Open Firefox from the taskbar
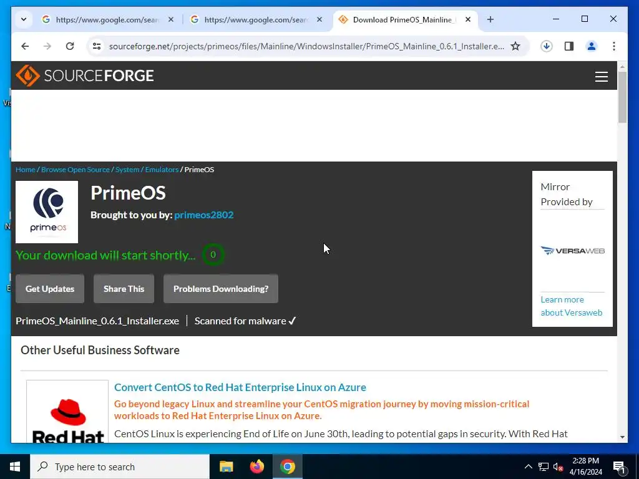 click(x=256, y=467)
